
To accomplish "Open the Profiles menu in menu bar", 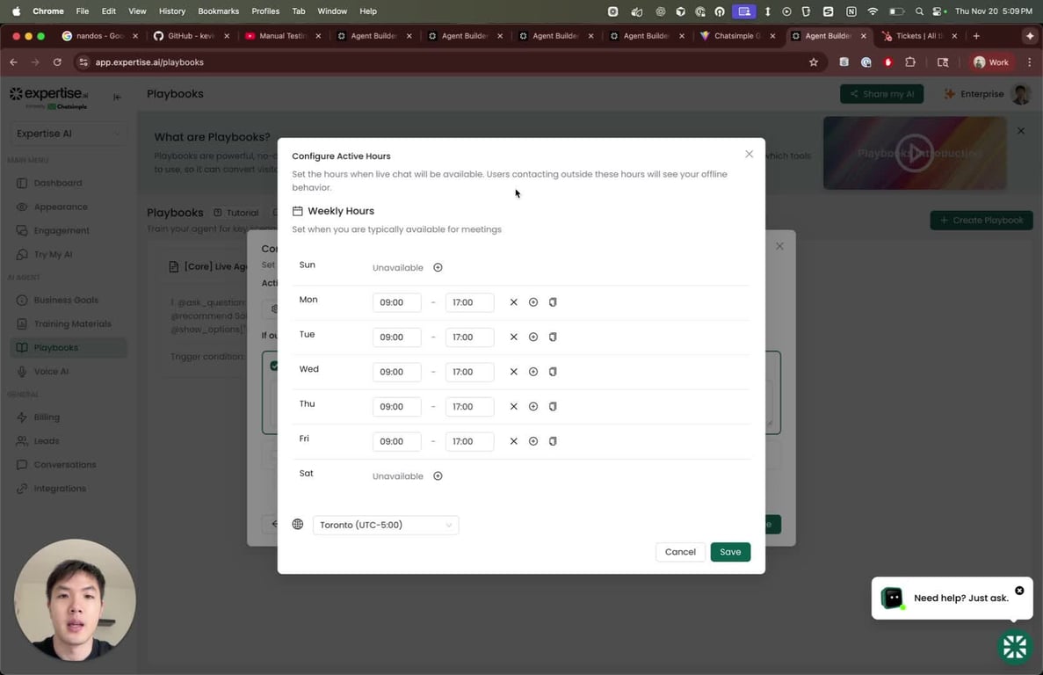I will pos(265,11).
